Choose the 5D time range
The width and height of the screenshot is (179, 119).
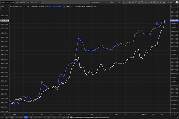[7, 118]
